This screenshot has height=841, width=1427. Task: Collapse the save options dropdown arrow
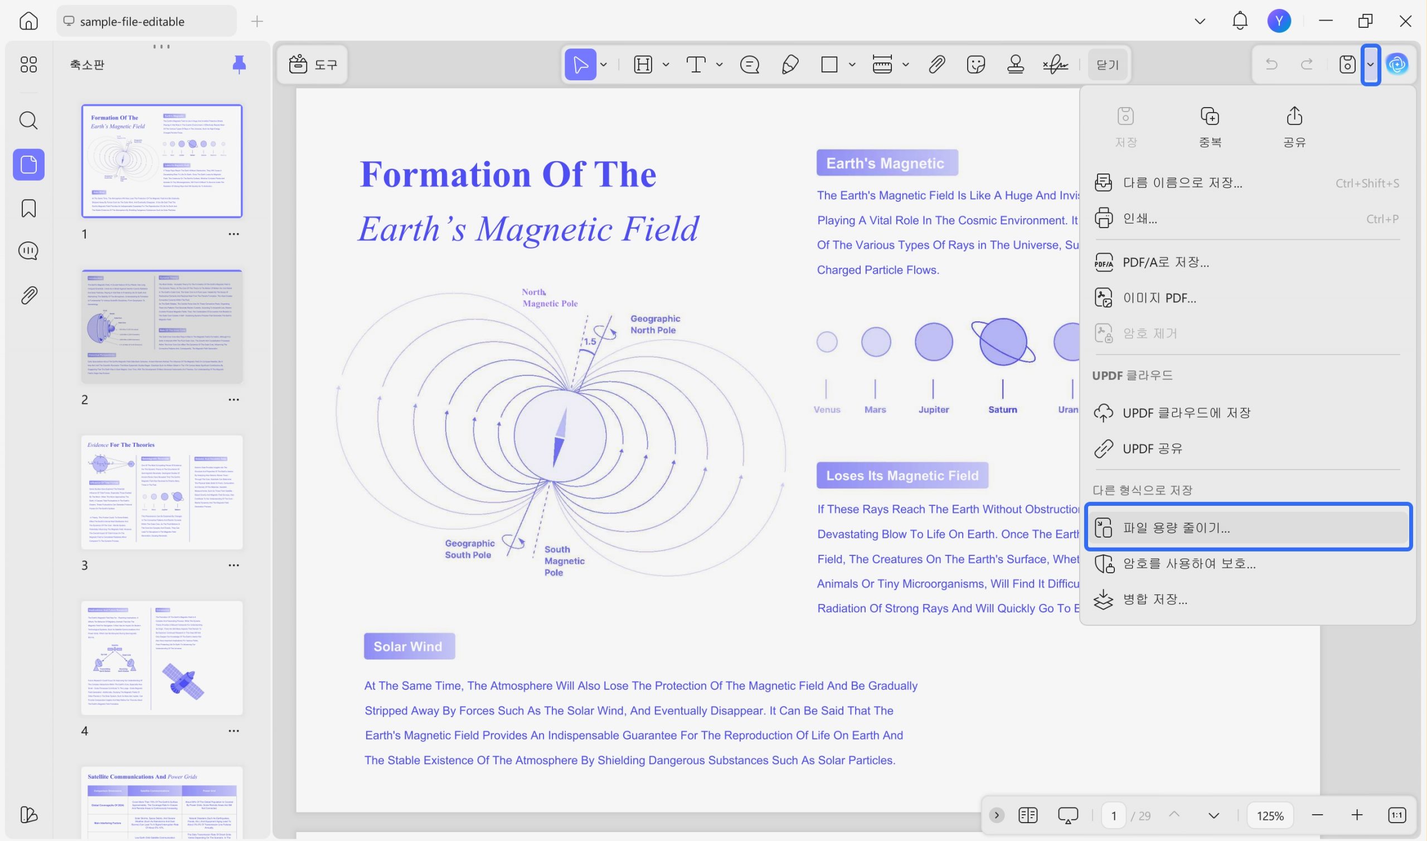click(1370, 64)
